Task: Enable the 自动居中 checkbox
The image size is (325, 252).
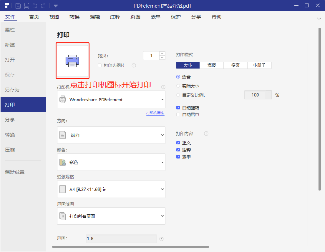Action: (178, 114)
